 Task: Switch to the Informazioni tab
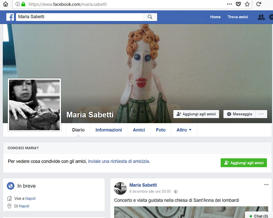(109, 130)
